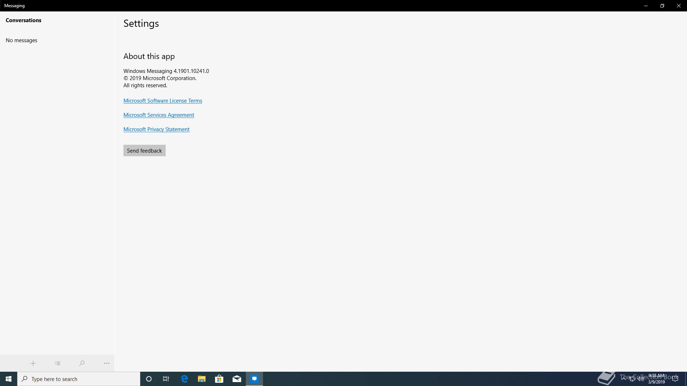Screen dimensions: 687x386
Task: Open Microsoft Store from taskbar
Action: click(219, 379)
